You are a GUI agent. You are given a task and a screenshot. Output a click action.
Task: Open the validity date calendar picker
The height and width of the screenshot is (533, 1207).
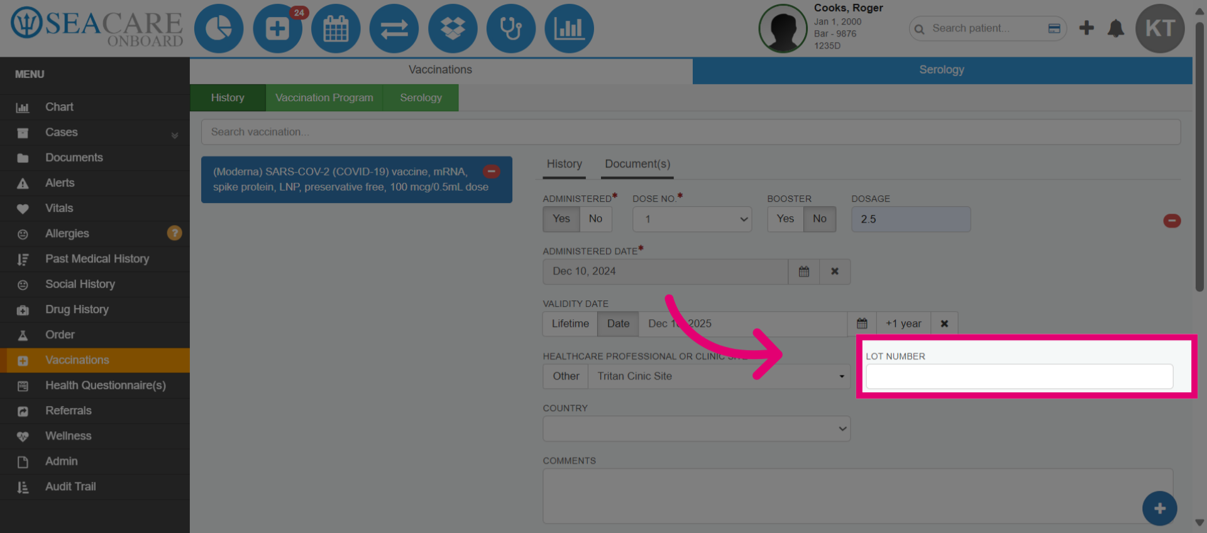862,324
